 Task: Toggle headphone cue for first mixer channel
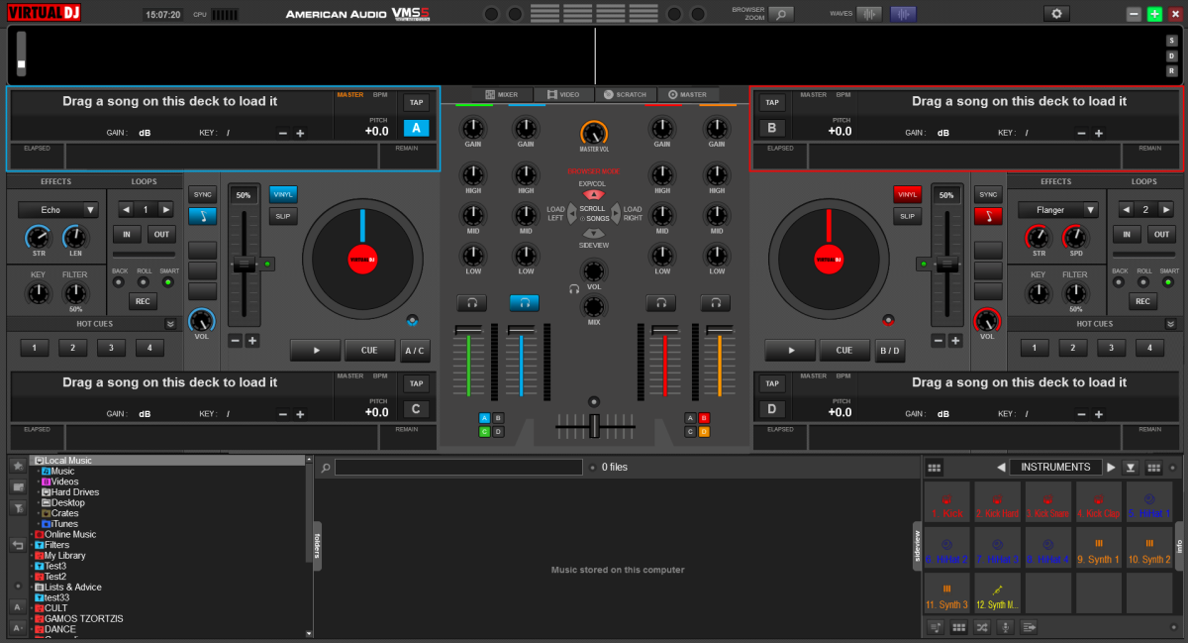coord(471,303)
